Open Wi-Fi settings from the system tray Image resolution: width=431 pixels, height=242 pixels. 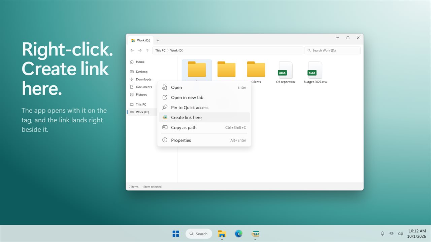point(391,234)
